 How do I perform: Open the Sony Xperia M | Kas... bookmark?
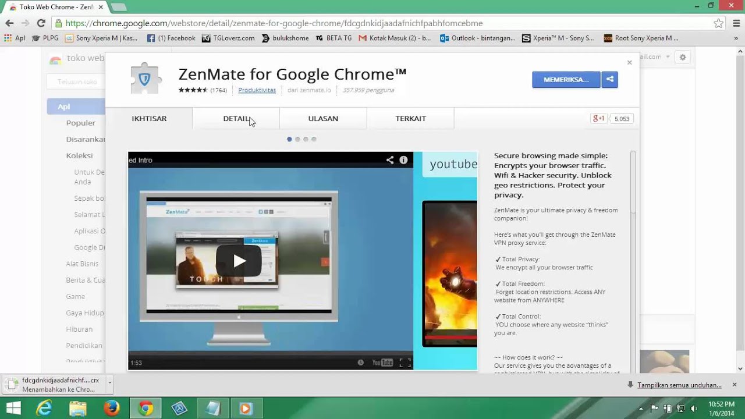pos(101,38)
